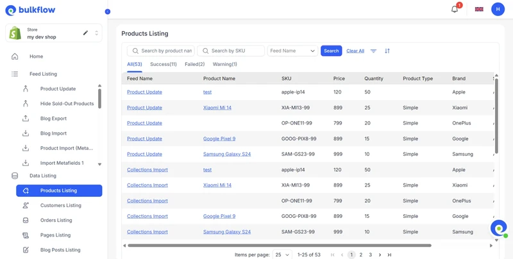Click the Import Metafields 1 download icon
Viewport: 513px width, 259px height.
pos(26,163)
